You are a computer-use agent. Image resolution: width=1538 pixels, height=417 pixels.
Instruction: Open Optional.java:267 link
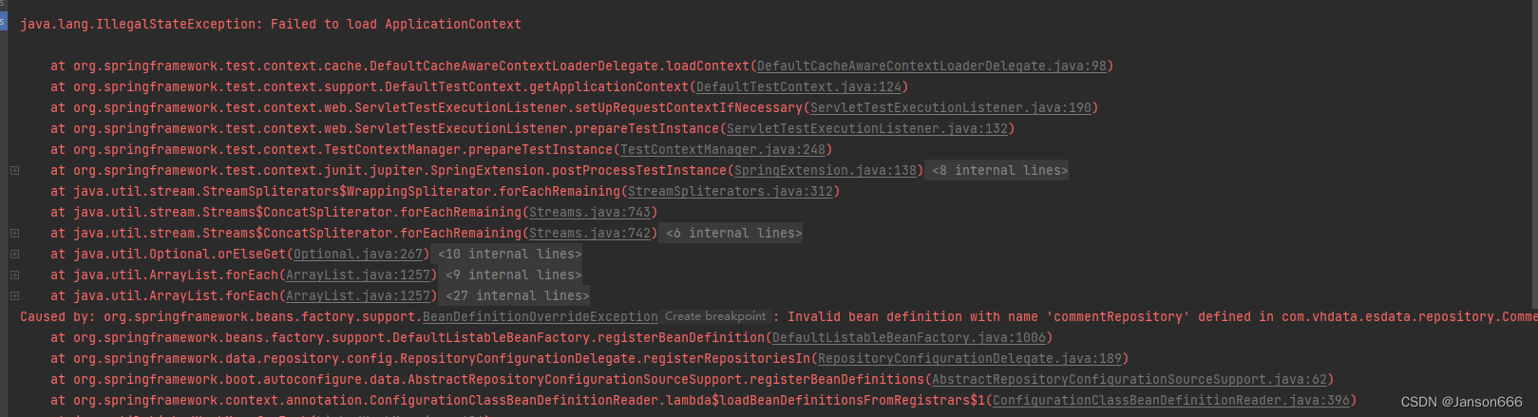click(358, 255)
